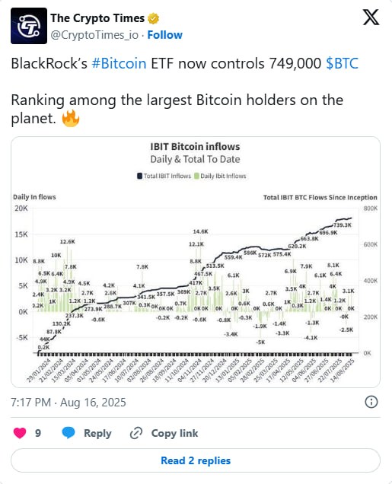Screen dimensions: 392x484
Task: Open the #Bitcoin hashtag link
Action: point(120,64)
